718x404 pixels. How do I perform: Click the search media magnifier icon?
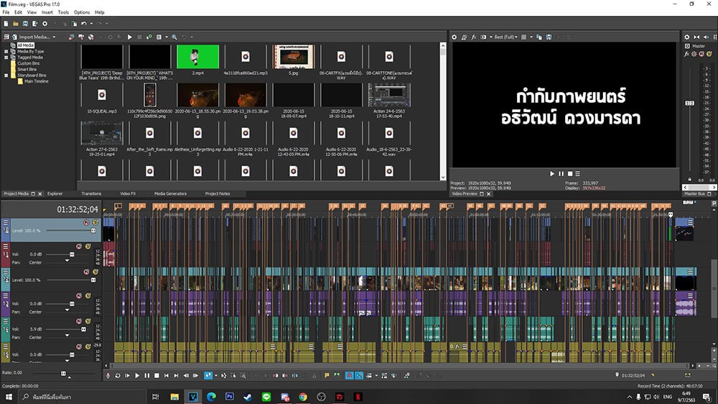click(174, 37)
